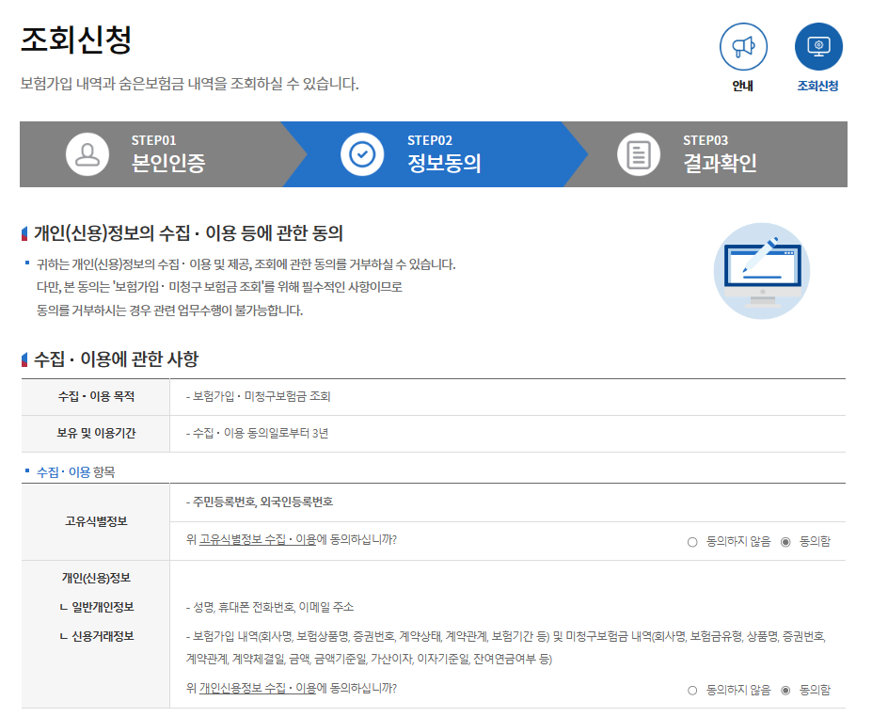
Task: Click the 수집·이용 항목 subheading
Action: click(75, 472)
